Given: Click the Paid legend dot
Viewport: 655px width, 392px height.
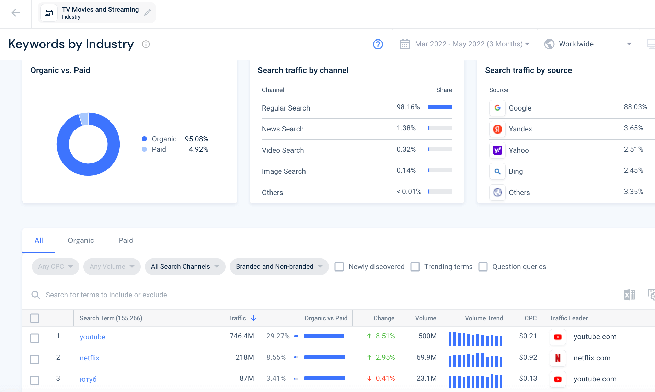Looking at the screenshot, I should pos(145,149).
